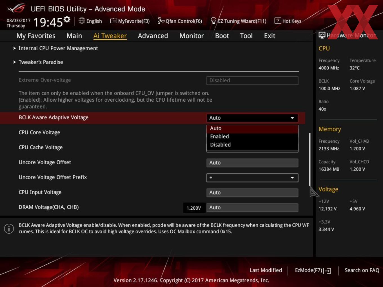The width and height of the screenshot is (383, 287).
Task: Go to the Exit tab
Action: point(270,36)
